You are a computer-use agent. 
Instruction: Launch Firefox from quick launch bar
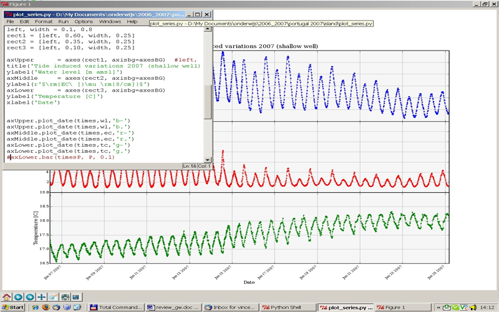click(x=46, y=308)
